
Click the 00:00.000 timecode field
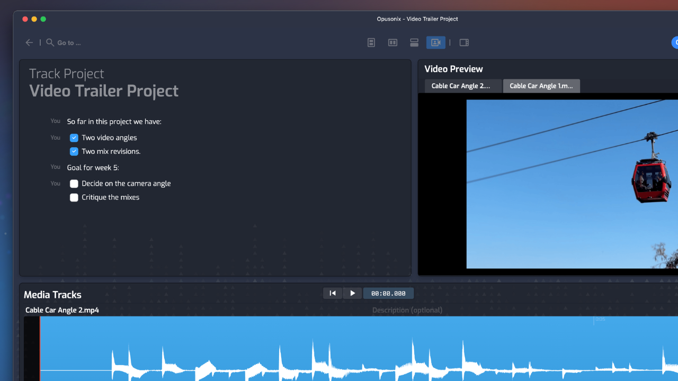pos(388,293)
